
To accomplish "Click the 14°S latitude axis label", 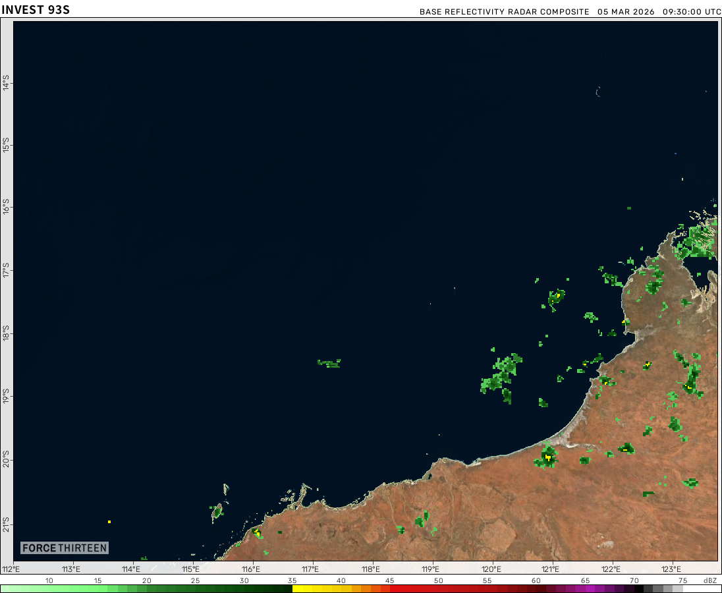I will [6, 83].
